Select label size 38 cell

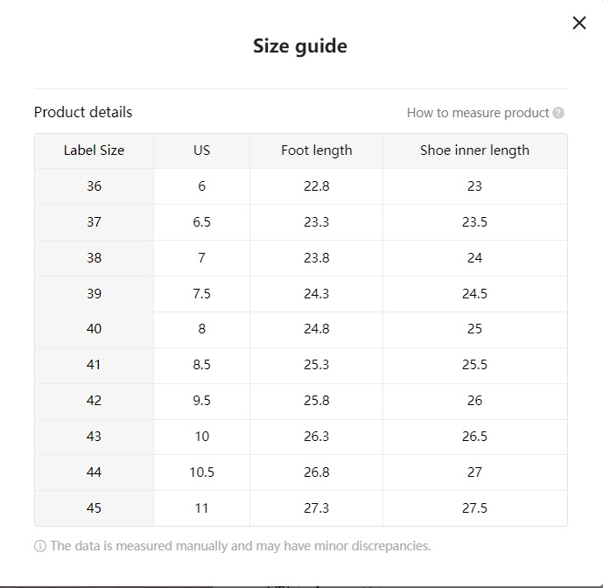coord(94,258)
